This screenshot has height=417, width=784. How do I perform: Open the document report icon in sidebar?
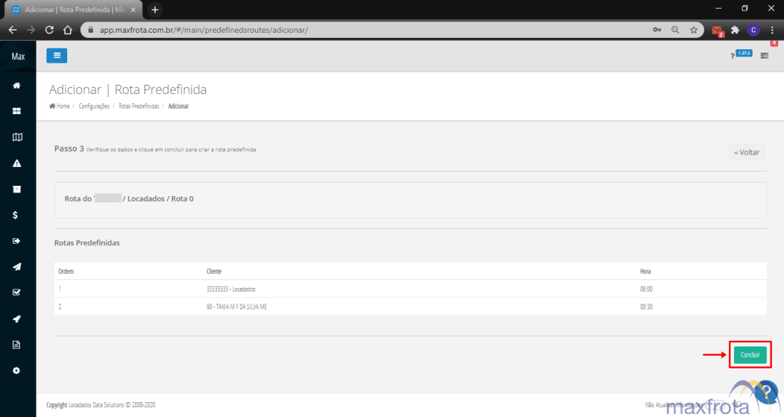16,344
